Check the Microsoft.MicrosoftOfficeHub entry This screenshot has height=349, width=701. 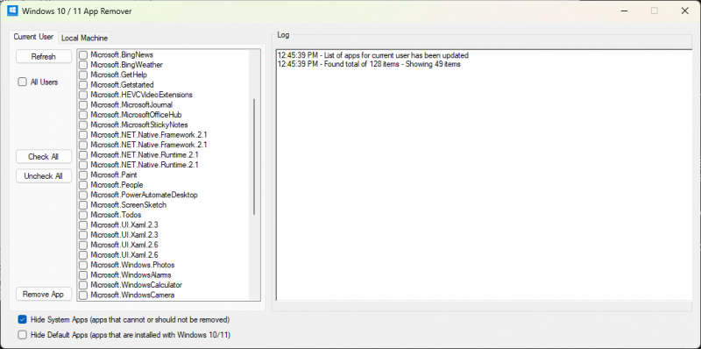pos(83,115)
